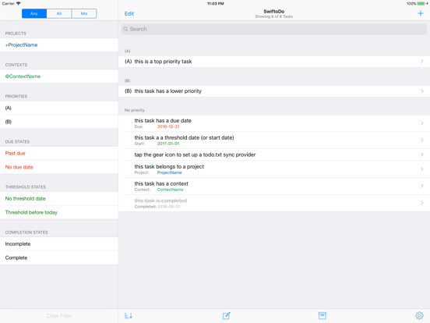Open chevron for lower priority task
The width and height of the screenshot is (430, 323).
pos(422,91)
